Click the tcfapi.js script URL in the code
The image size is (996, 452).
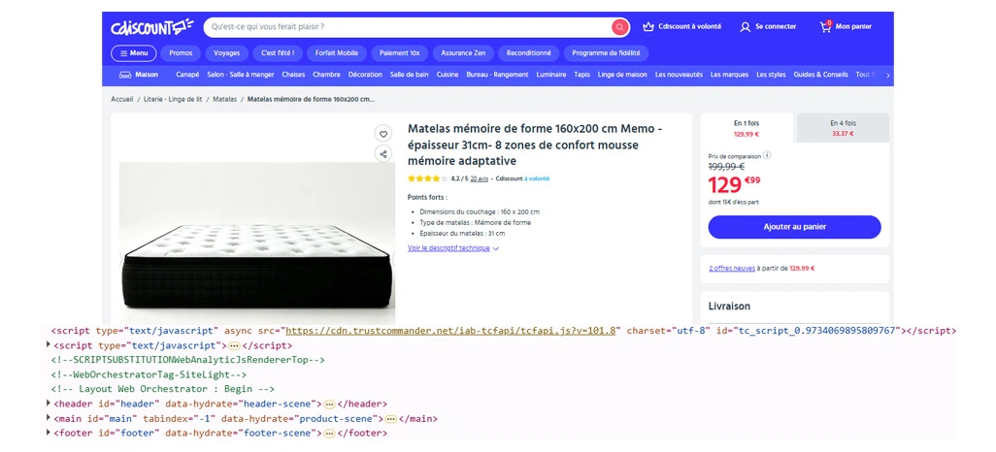click(x=450, y=331)
